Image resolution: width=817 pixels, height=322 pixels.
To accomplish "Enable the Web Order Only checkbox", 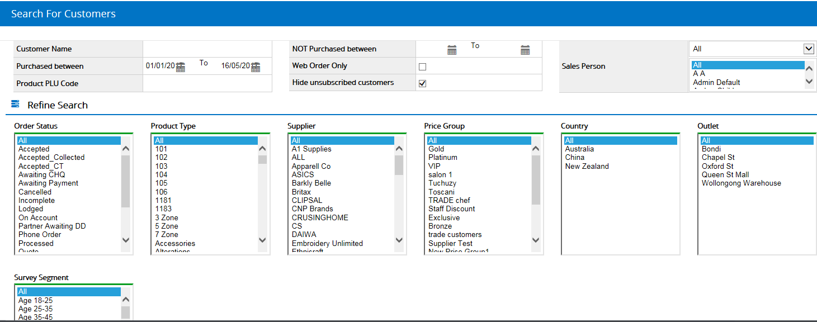I will (423, 67).
